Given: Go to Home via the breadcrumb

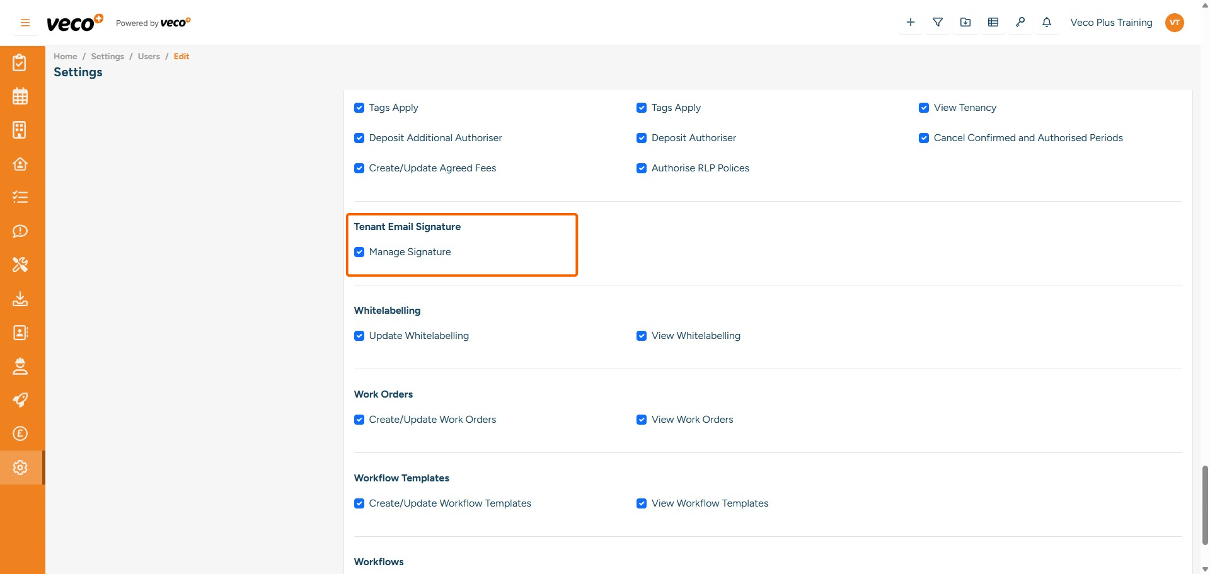Looking at the screenshot, I should 65,56.
